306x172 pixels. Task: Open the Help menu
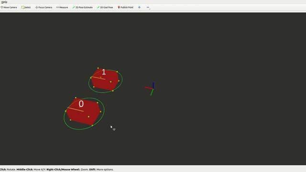point(4,2)
